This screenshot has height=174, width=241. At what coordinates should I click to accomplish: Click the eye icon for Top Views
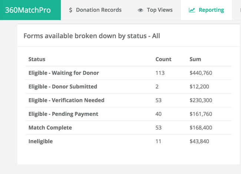141,10
